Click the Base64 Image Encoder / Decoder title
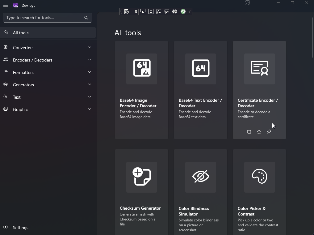The image size is (314, 235). (x=138, y=103)
